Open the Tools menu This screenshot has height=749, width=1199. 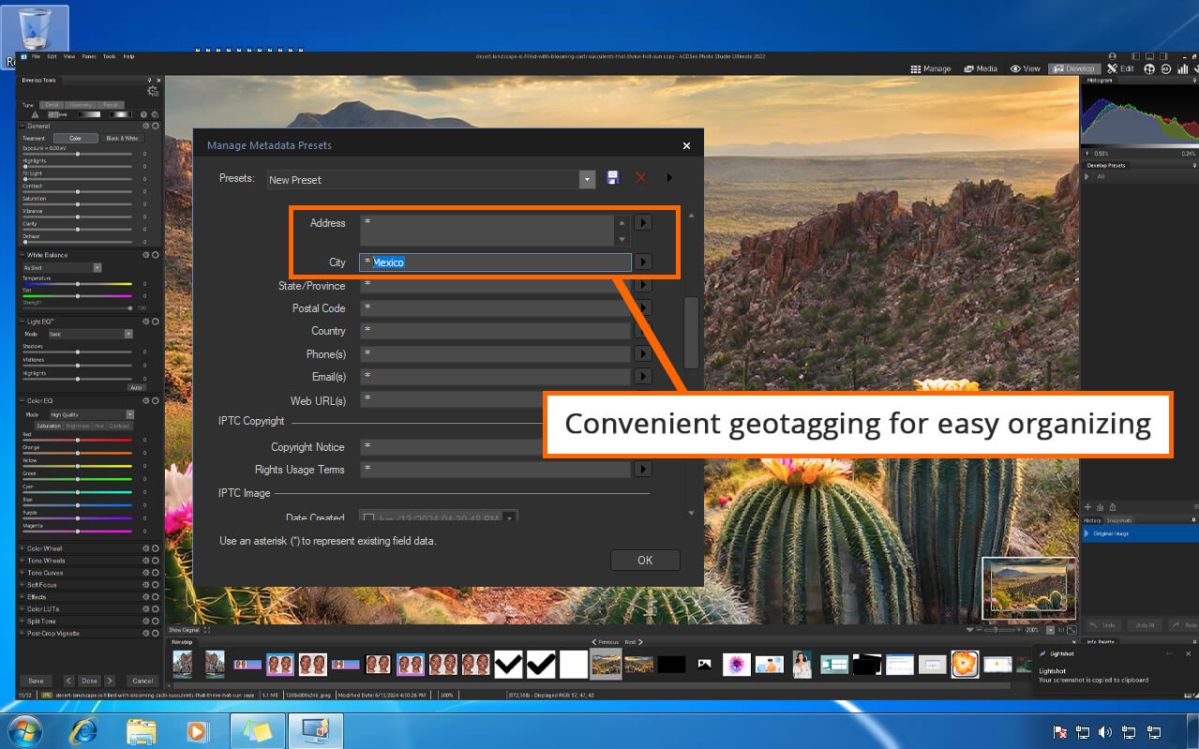click(109, 56)
